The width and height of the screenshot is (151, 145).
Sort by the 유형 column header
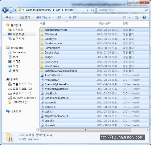[125, 24]
